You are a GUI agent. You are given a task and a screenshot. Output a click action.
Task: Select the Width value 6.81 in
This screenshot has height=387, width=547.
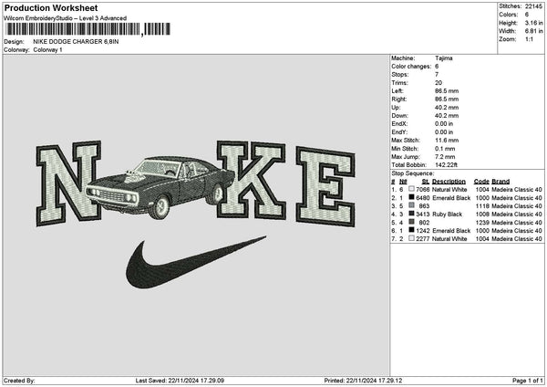(533, 31)
